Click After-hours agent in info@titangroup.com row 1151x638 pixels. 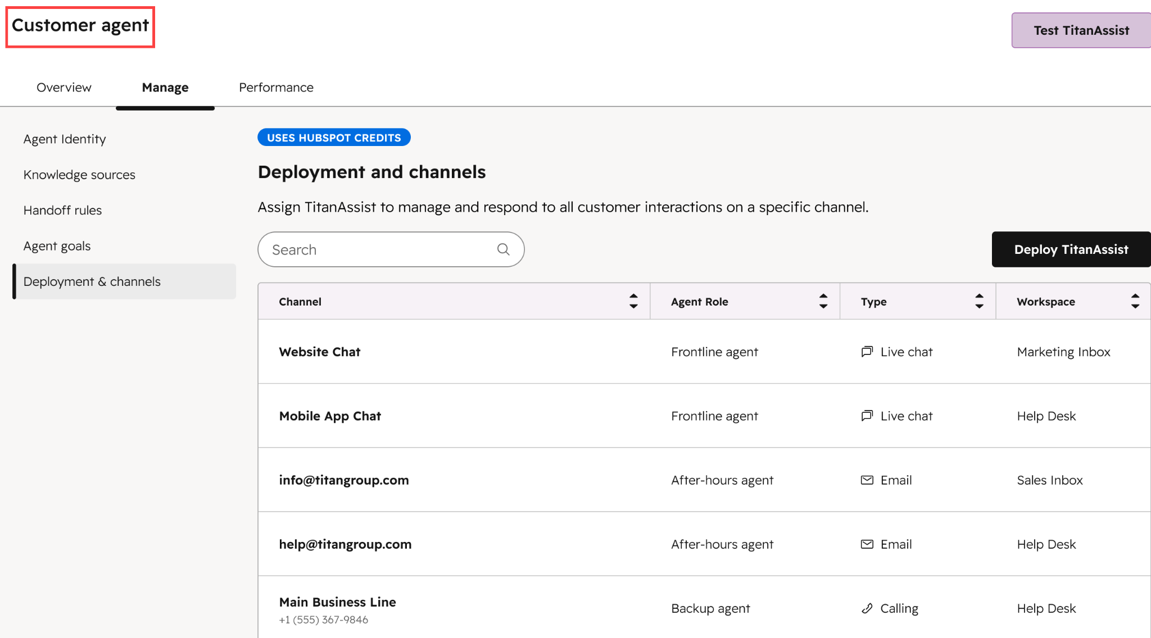722,480
